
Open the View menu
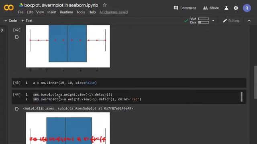tap(40, 12)
